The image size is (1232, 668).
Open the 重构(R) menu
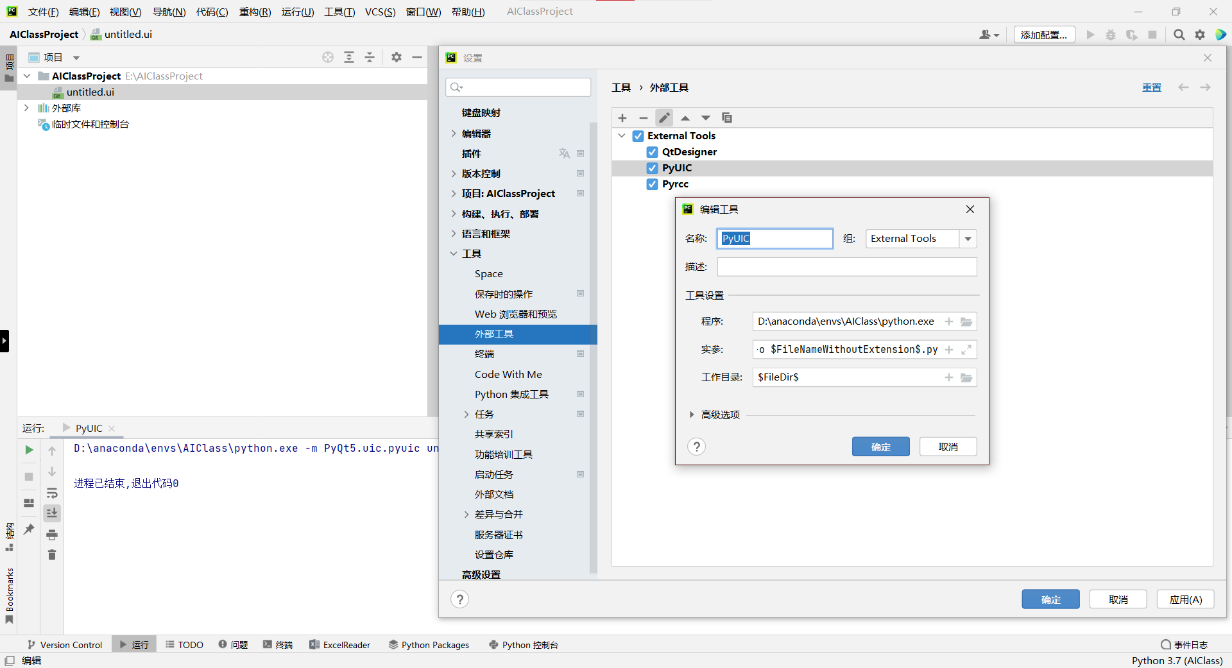tap(255, 12)
